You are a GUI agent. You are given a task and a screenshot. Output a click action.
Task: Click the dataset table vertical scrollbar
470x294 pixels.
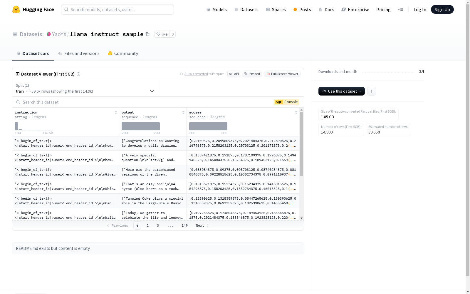coord(301,144)
